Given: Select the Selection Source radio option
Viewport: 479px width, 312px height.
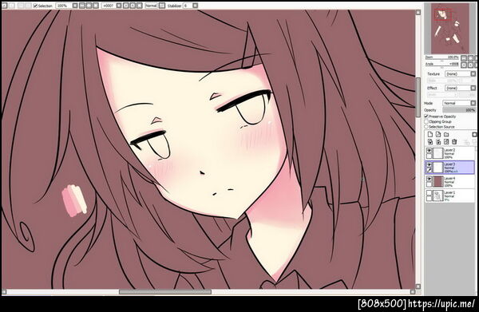Looking at the screenshot, I should [426, 126].
